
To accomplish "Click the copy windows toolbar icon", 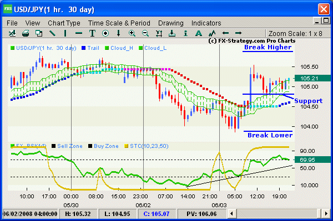I will [x=39, y=33].
